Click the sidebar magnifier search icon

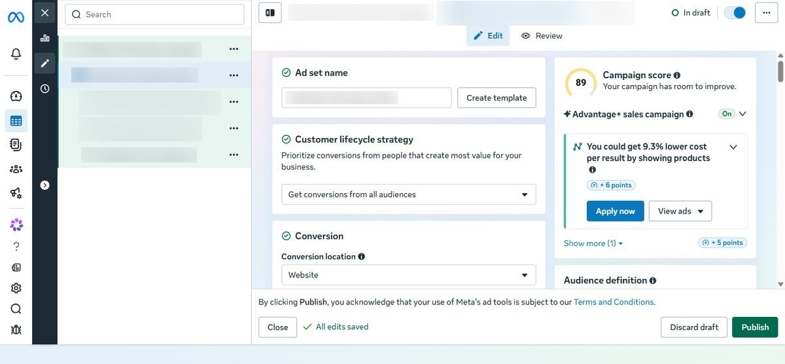pos(16,309)
